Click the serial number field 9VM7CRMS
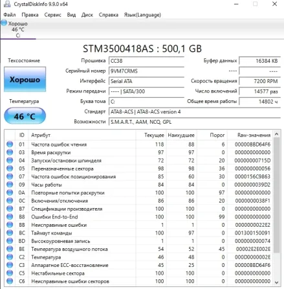Screen dimensions: 284x289 (x=146, y=71)
